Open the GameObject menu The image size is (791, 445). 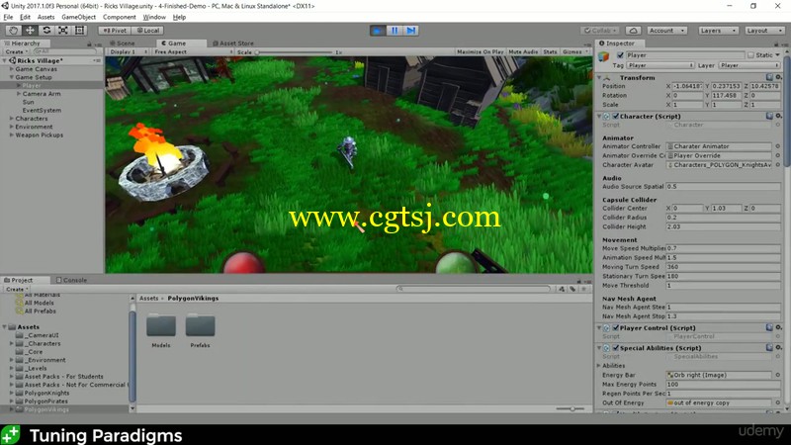pyautogui.click(x=79, y=17)
